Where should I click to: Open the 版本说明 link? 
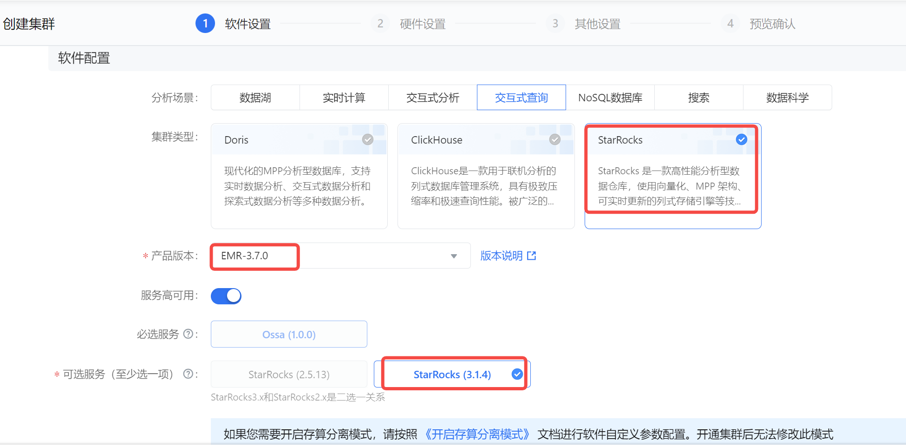502,256
